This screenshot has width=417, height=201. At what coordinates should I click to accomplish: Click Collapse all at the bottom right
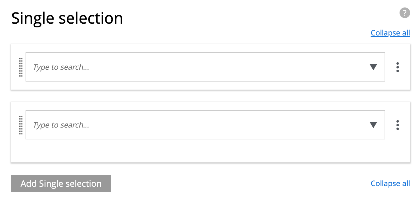[390, 184]
